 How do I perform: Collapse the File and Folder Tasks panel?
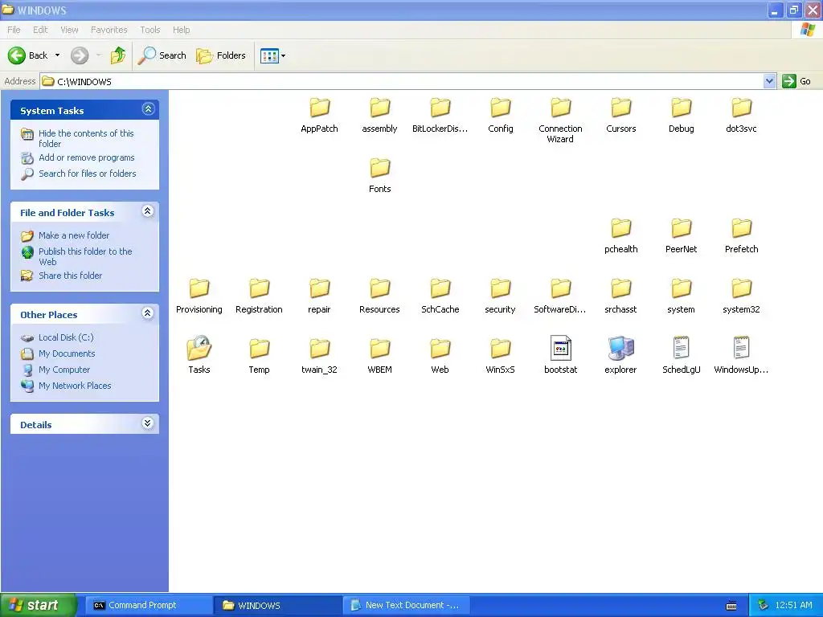148,211
